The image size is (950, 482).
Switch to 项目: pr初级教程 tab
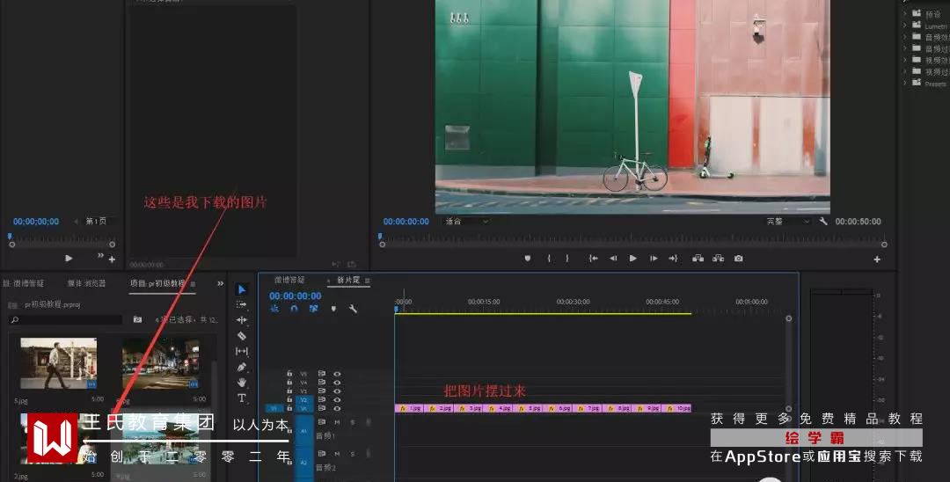157,283
